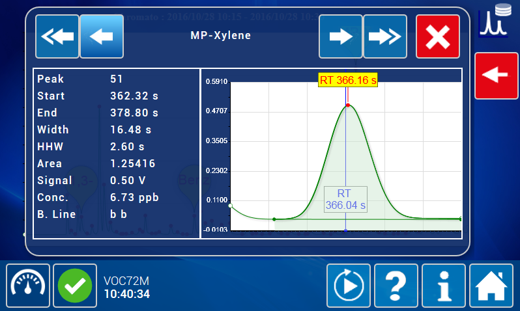Close the MP-Xylene peak dialog

(x=438, y=36)
